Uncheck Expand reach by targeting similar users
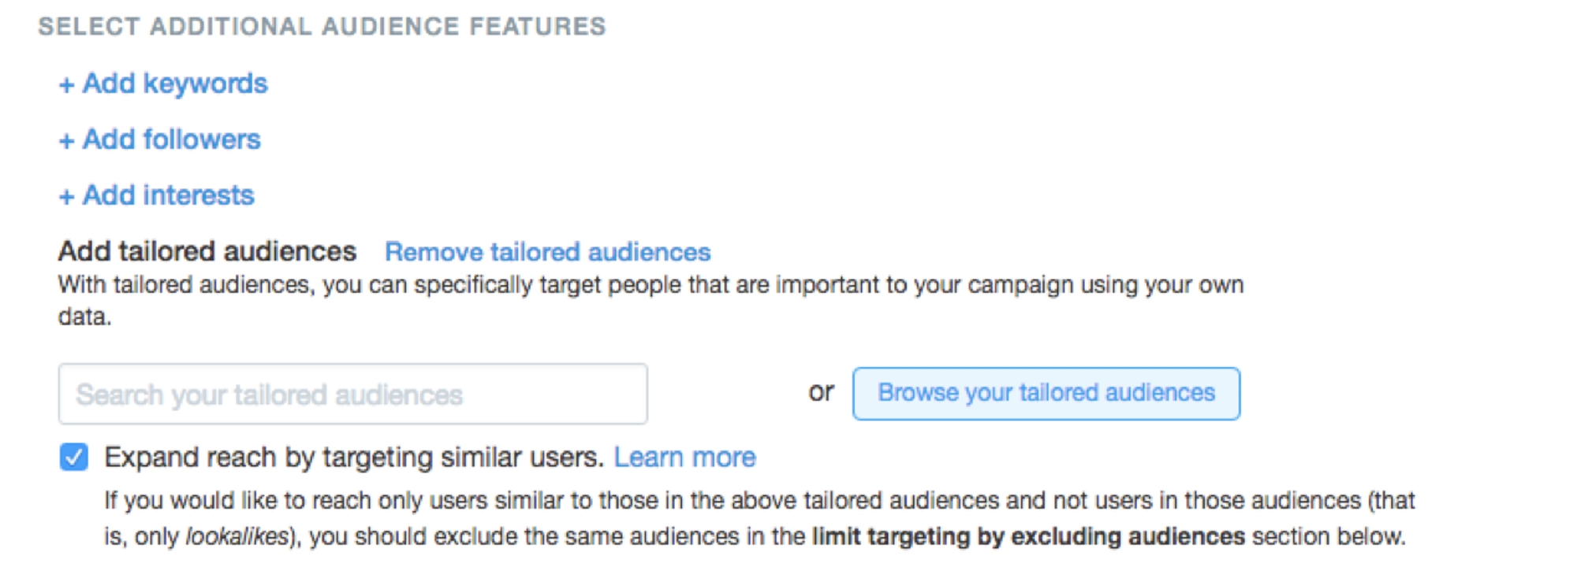This screenshot has height=567, width=1577. [73, 457]
